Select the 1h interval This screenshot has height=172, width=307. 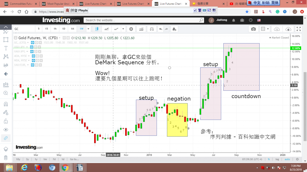point(55,29)
